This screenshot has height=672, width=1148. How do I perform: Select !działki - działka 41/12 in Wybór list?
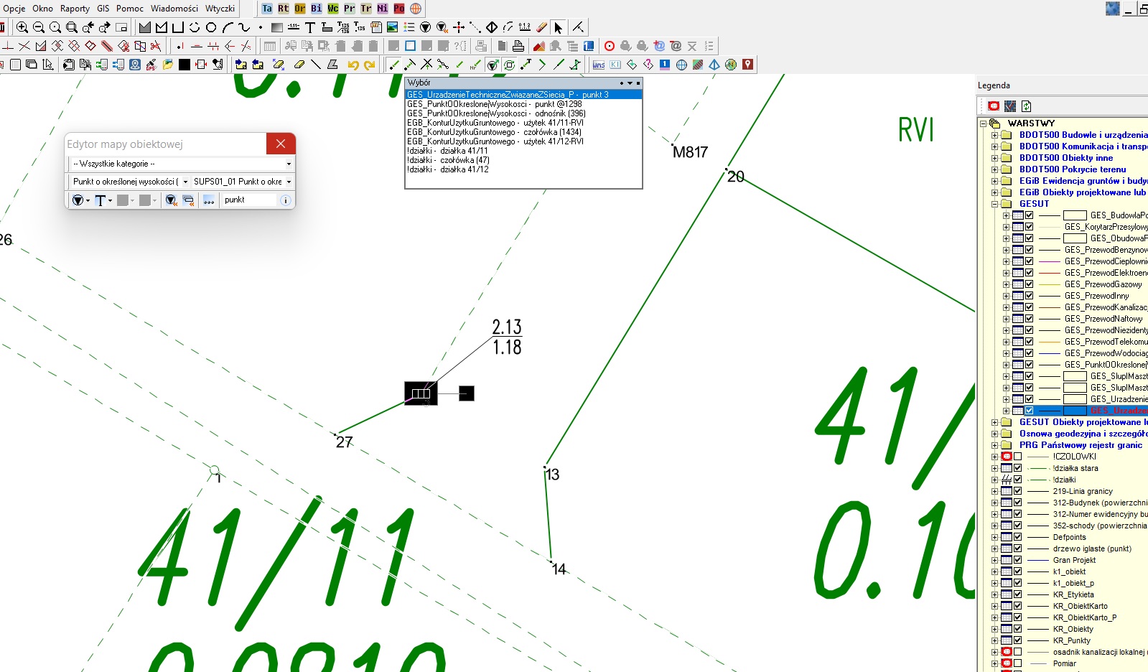coord(447,169)
